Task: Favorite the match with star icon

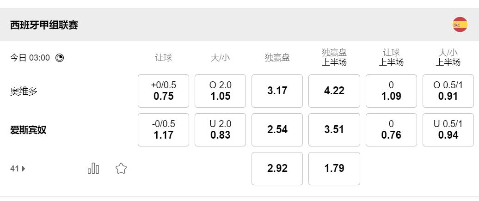Action: 121,168
